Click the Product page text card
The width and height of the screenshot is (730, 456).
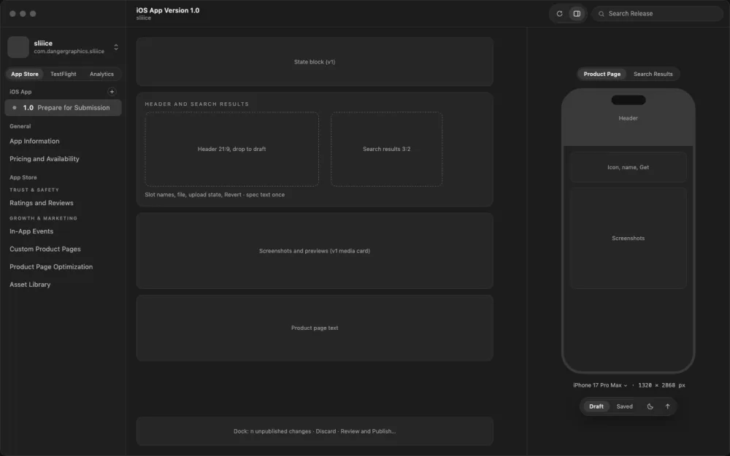[315, 328]
